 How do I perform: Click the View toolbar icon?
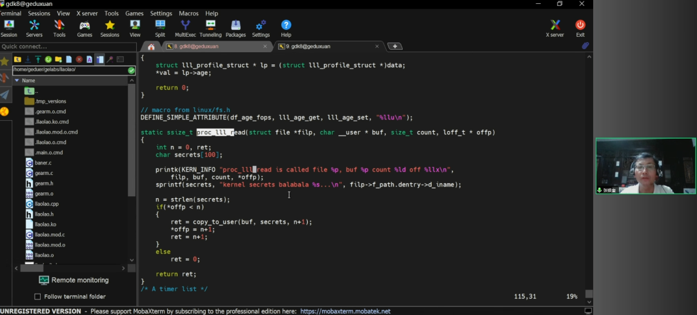pyautogui.click(x=135, y=29)
